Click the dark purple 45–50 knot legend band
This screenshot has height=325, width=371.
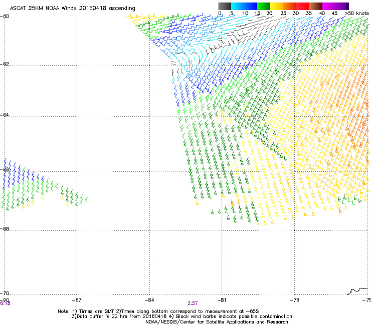pyautogui.click(x=342, y=6)
